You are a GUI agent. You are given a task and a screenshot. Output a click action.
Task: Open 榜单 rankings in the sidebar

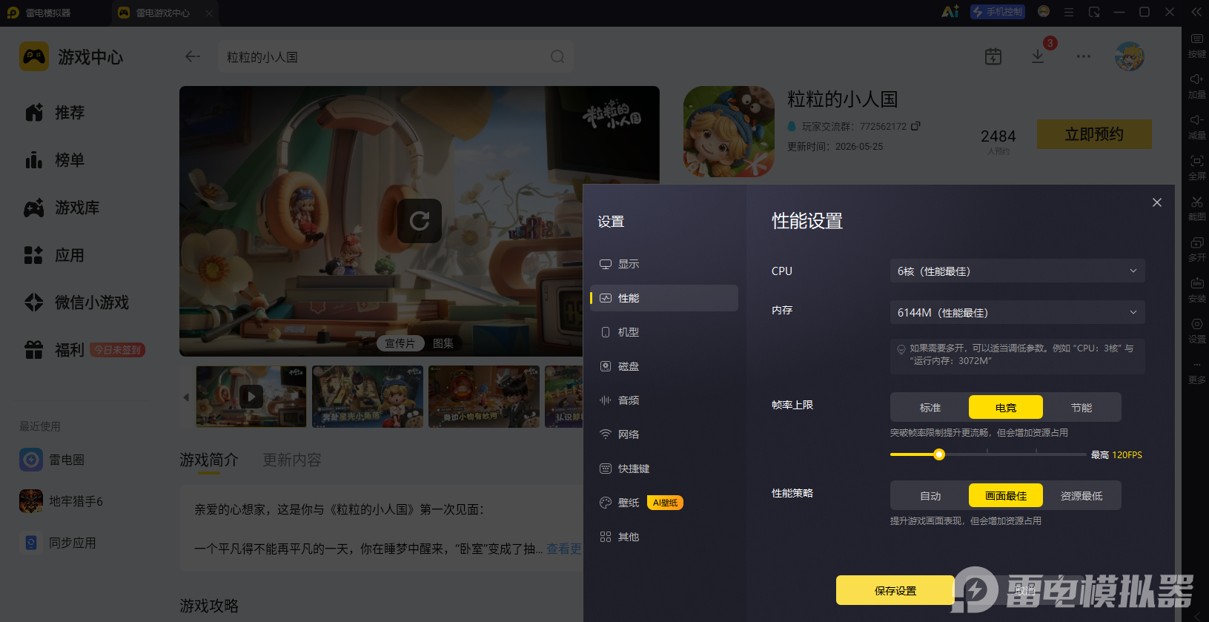click(x=55, y=160)
